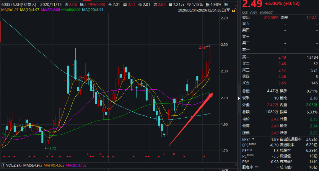Click the 2020/08/04-2020/12/04 date range link

point(202,10)
